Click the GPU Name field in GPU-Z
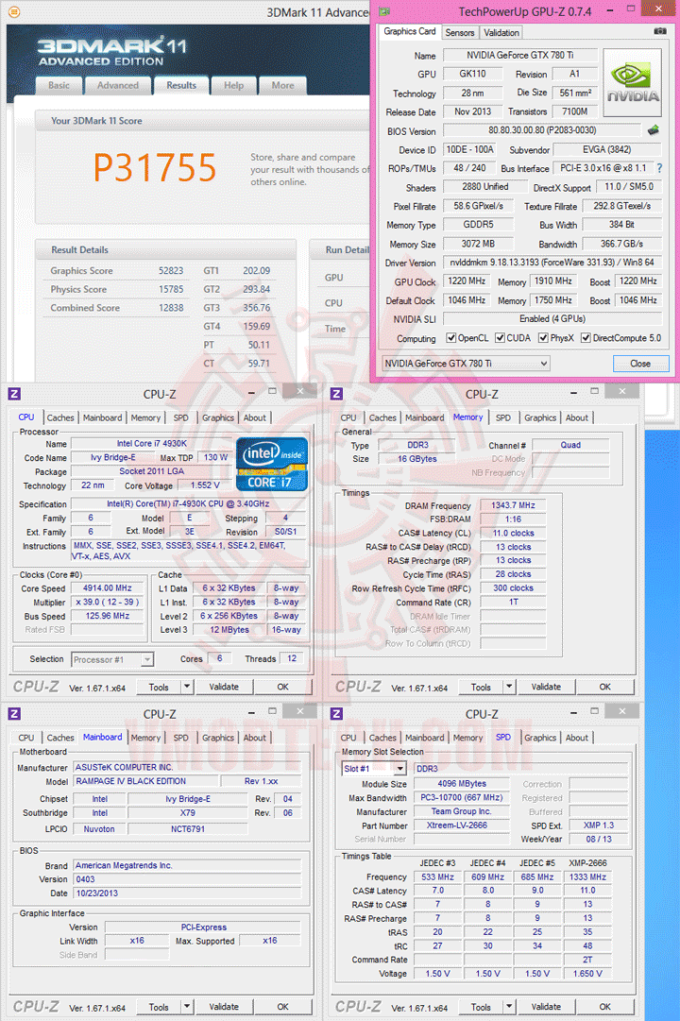The image size is (680, 1021). tap(519, 56)
